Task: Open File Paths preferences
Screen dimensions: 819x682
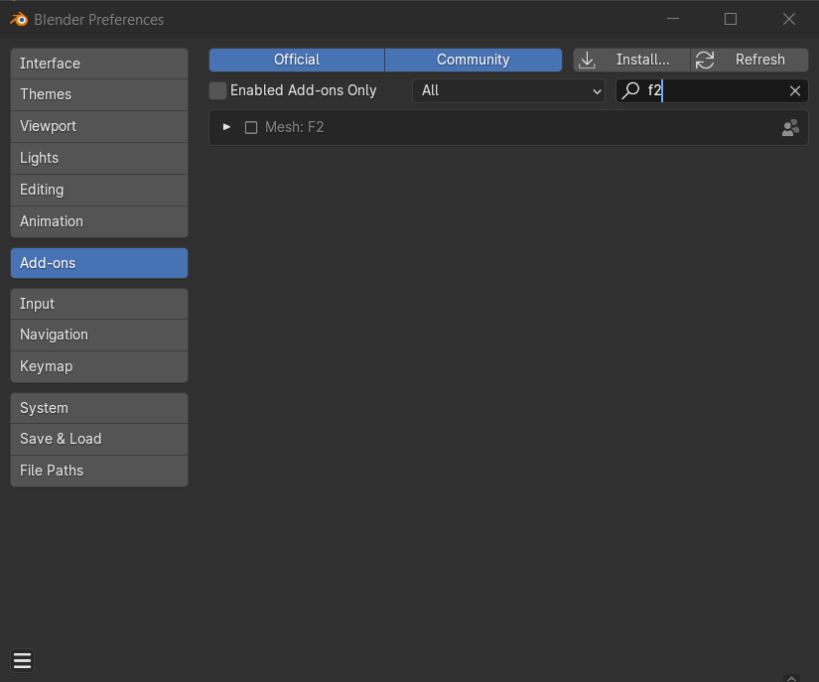Action: click(x=99, y=471)
